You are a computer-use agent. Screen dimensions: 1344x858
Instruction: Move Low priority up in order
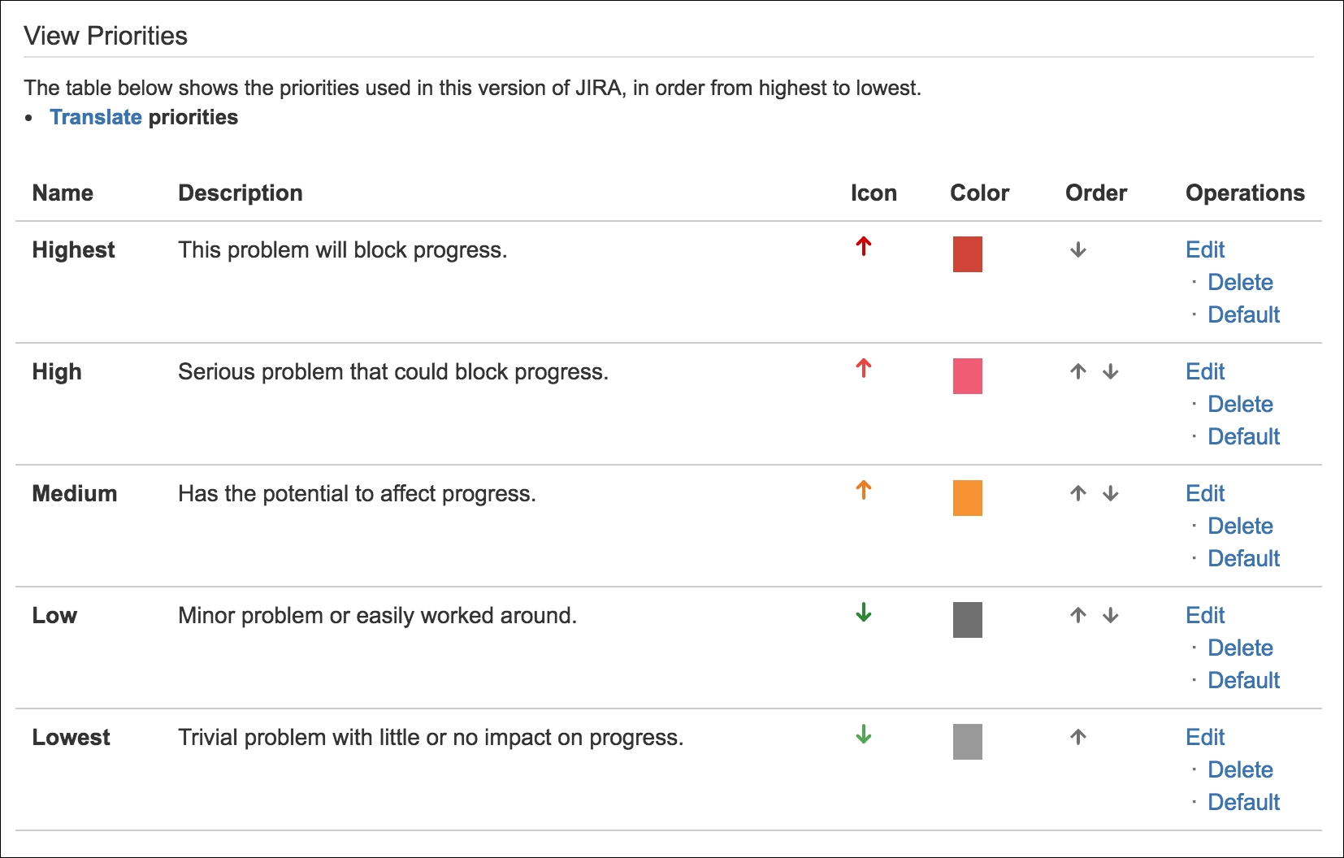pyautogui.click(x=1078, y=615)
